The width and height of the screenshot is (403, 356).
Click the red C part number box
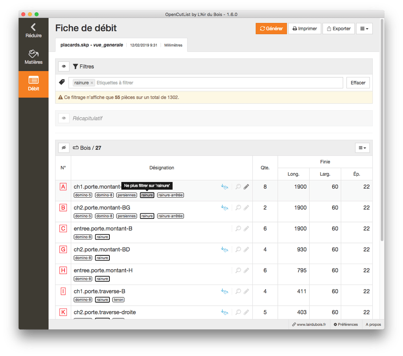(x=63, y=228)
